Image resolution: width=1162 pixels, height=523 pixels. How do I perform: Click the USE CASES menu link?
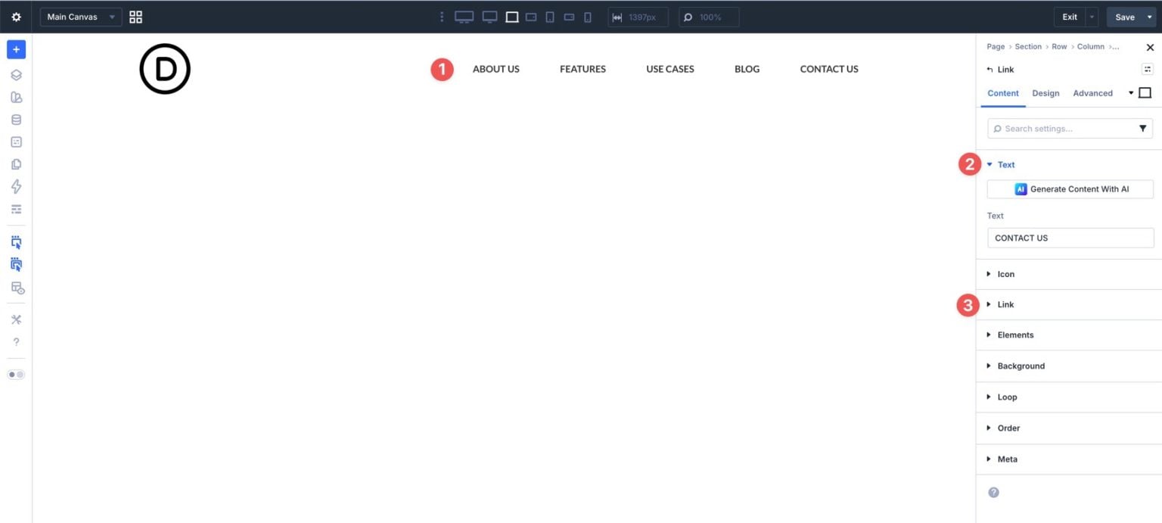click(x=670, y=69)
